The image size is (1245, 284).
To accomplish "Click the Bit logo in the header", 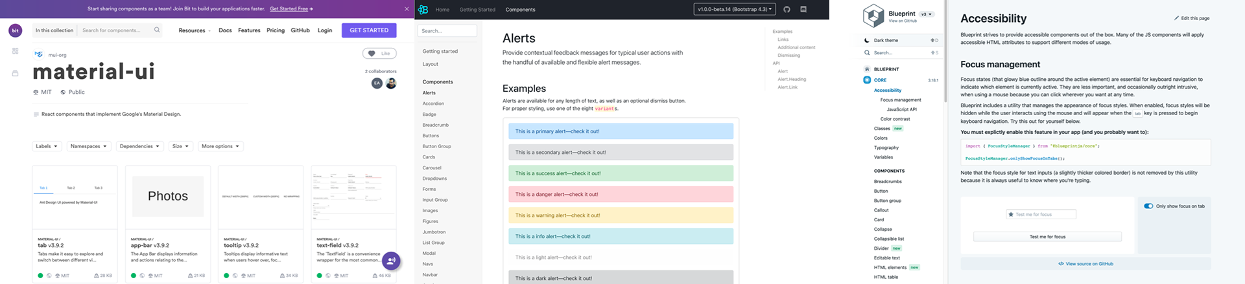I will coord(16,30).
